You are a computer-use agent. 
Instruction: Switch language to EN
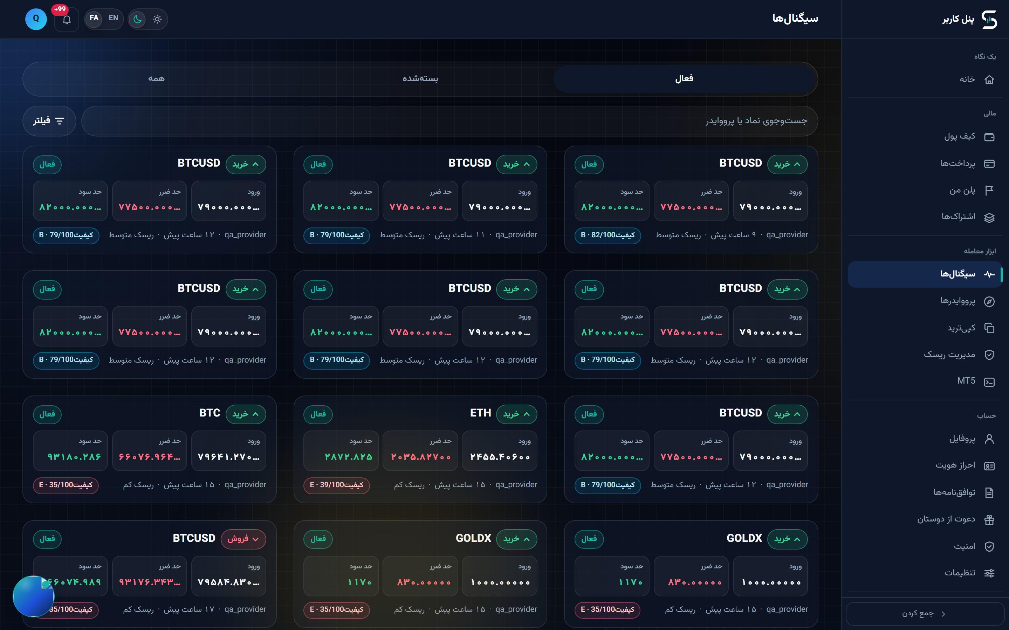point(114,18)
